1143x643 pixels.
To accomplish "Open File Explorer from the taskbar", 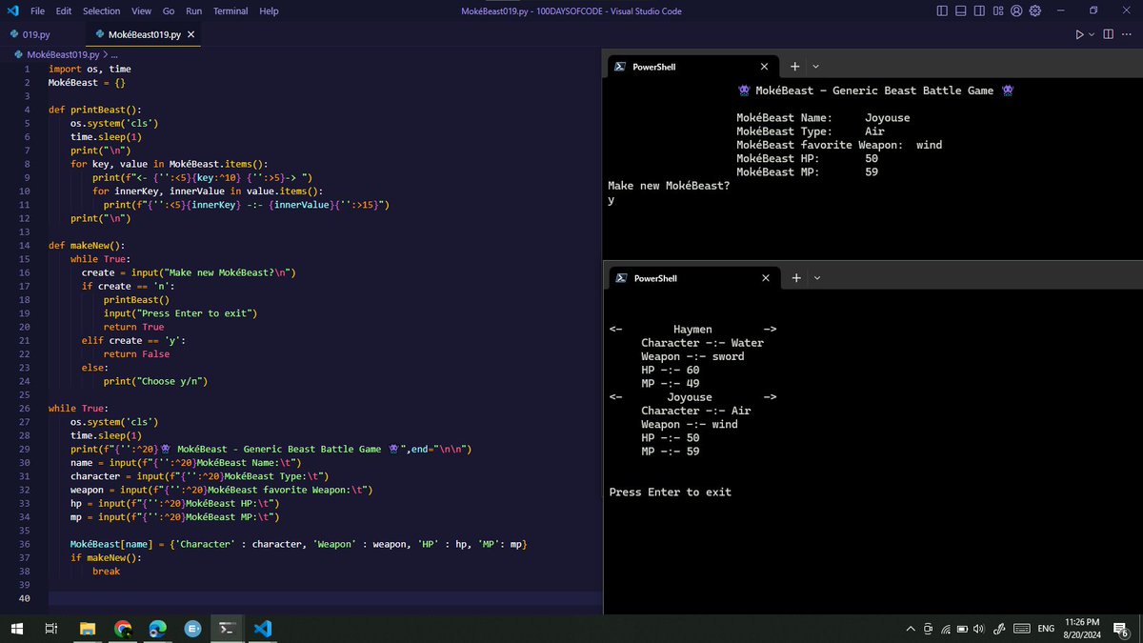I will click(88, 629).
